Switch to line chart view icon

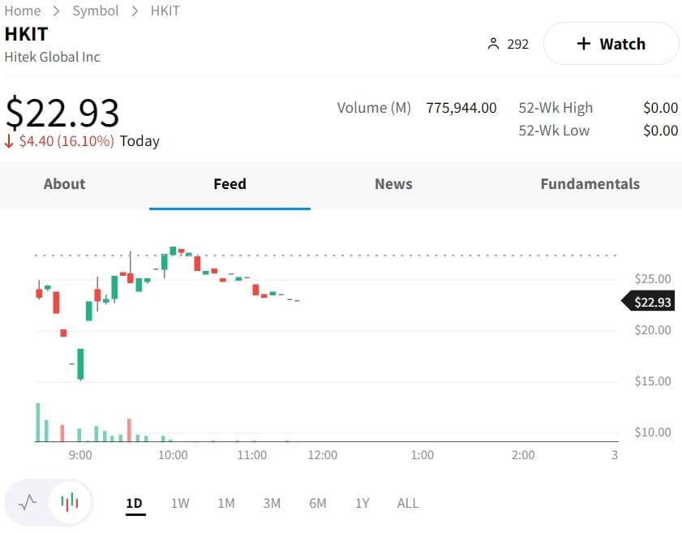pos(28,502)
